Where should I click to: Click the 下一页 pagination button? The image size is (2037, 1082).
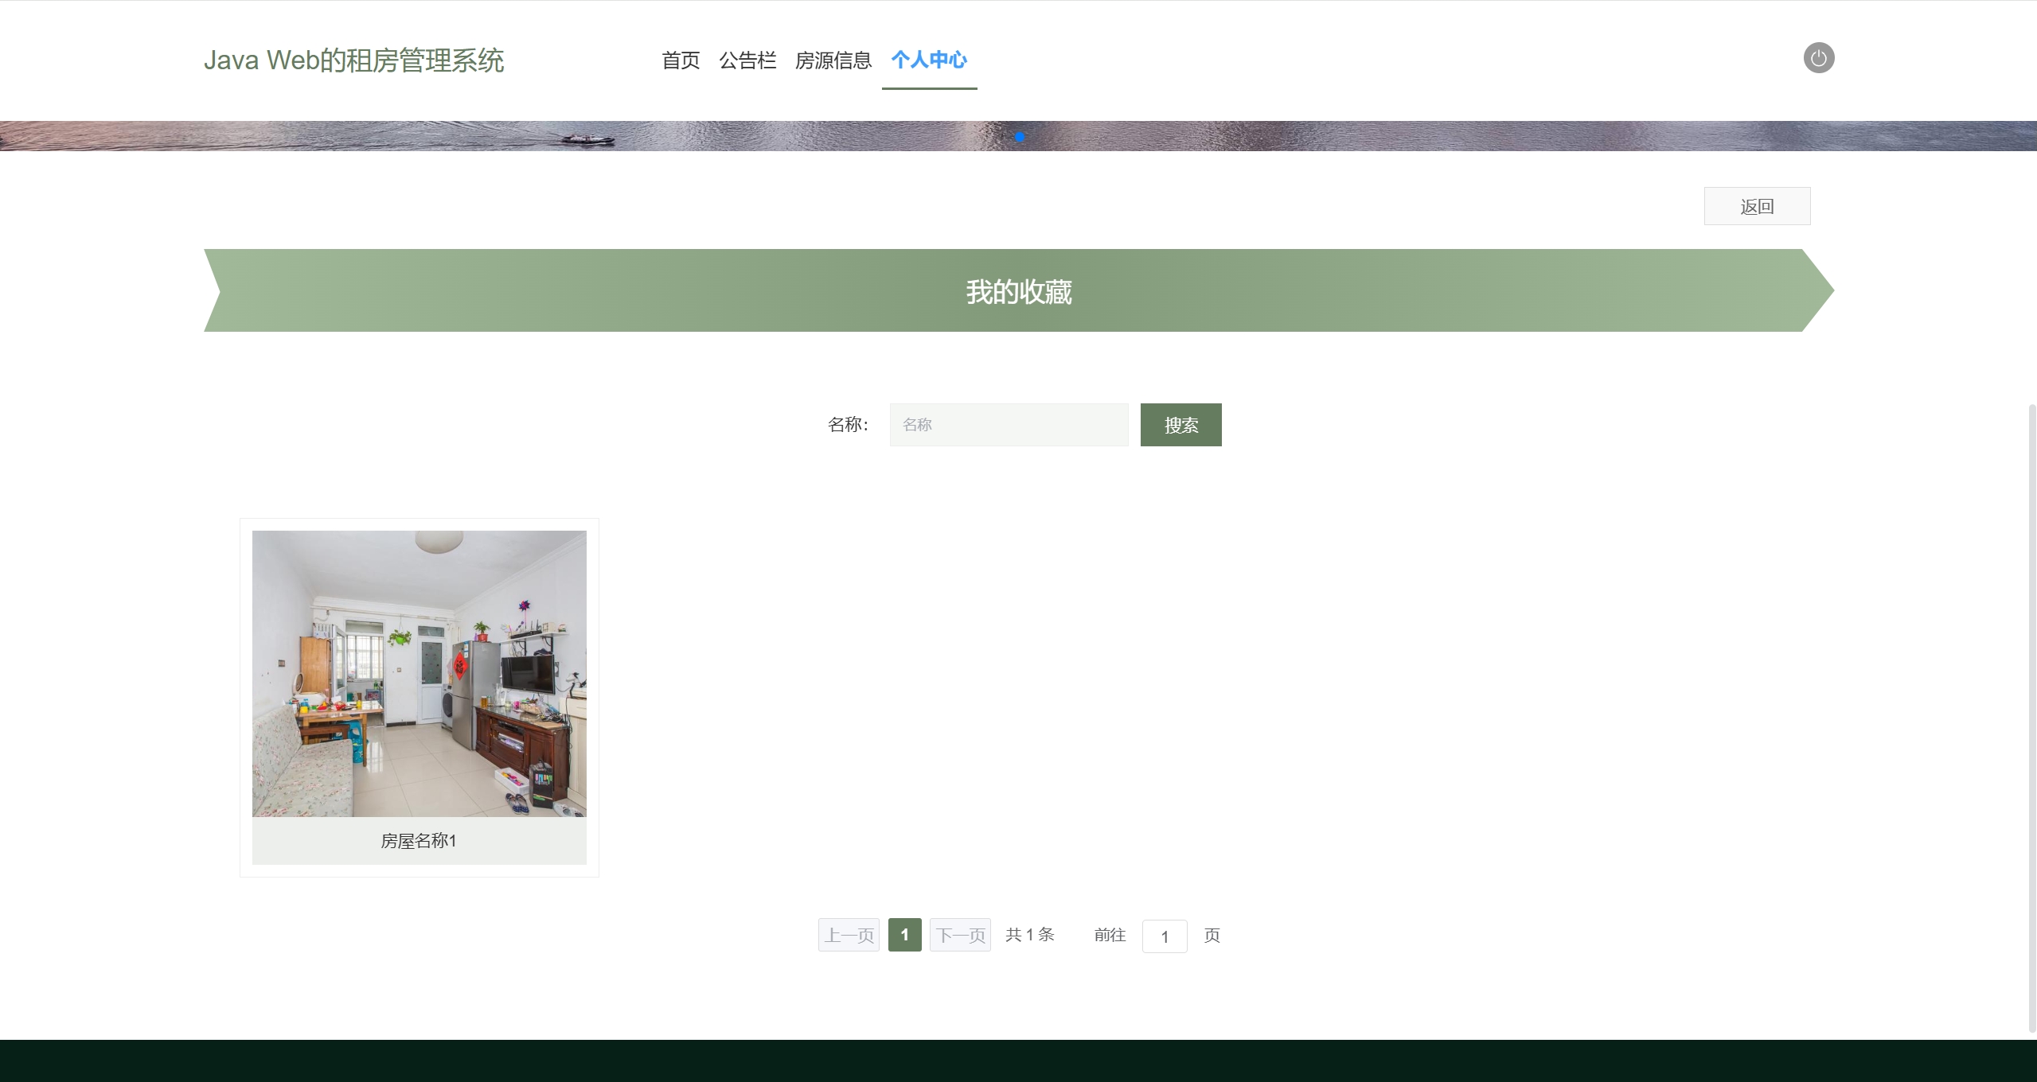[x=960, y=935]
